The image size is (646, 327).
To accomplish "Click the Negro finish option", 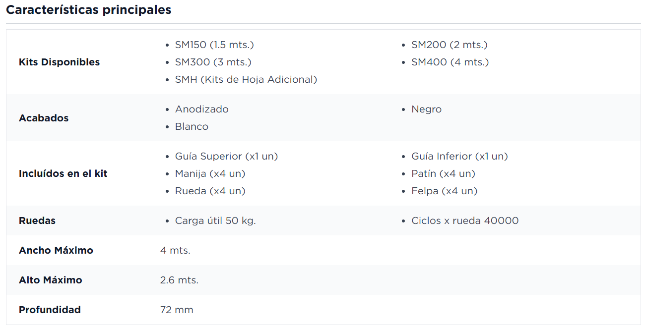I will pyautogui.click(x=426, y=109).
